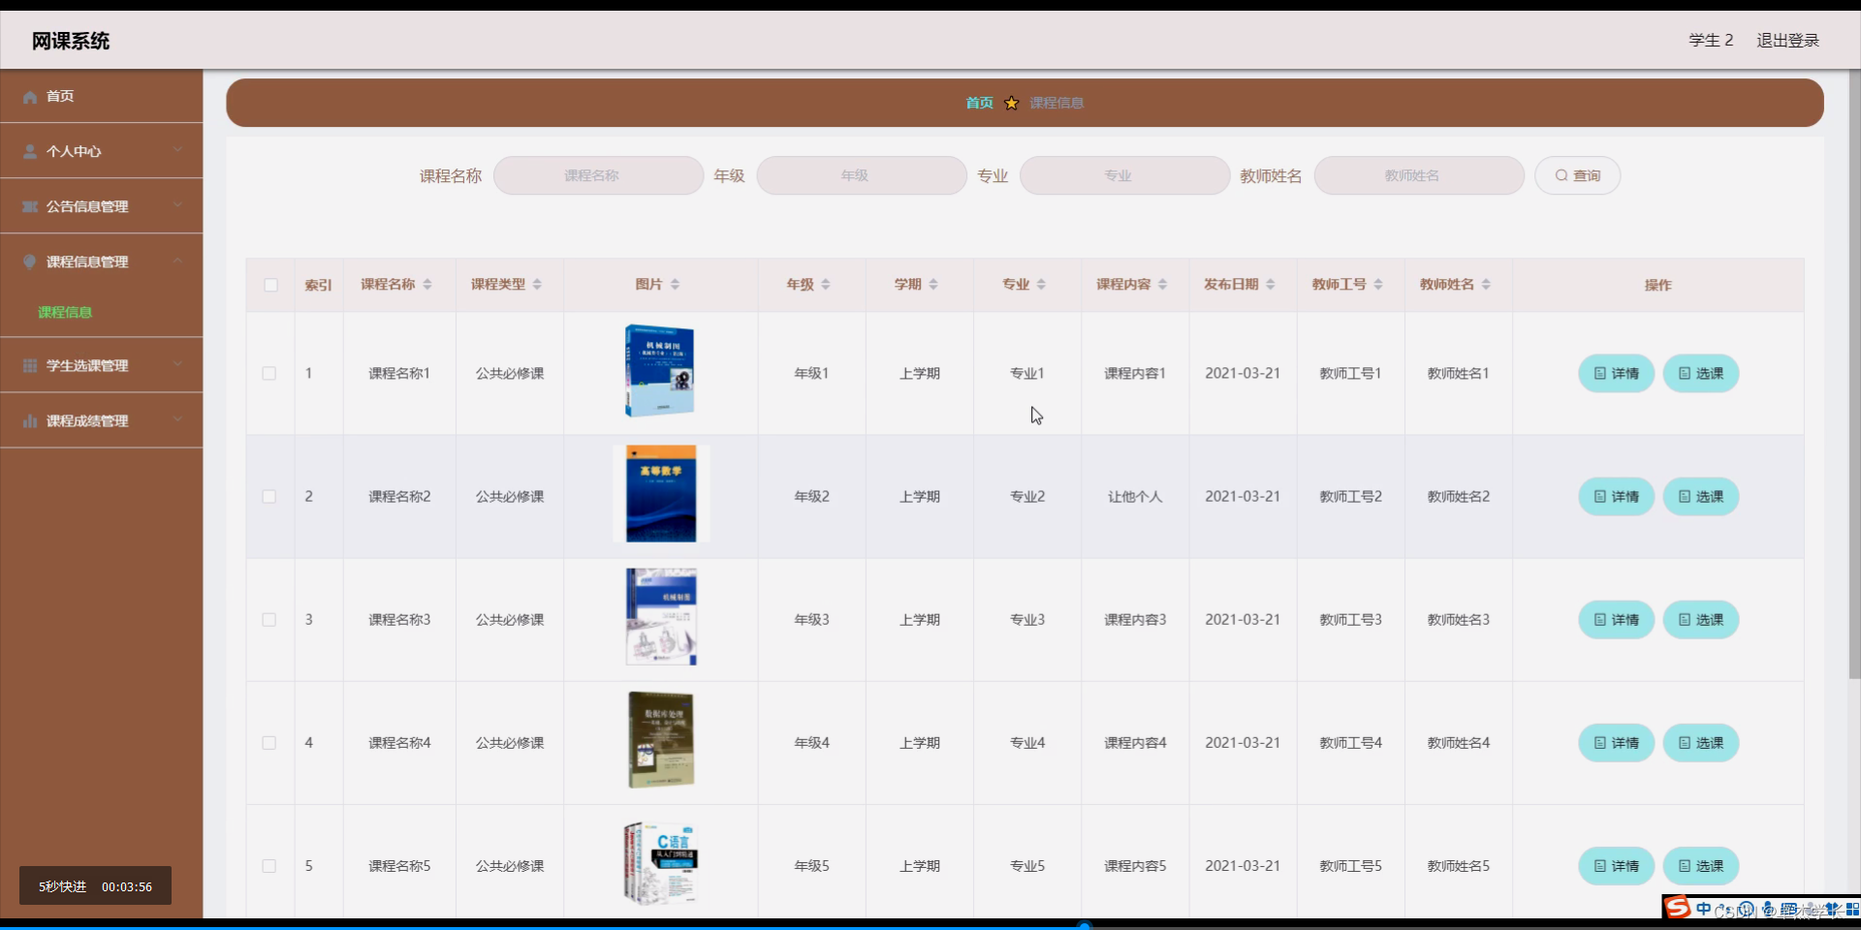
Task: Click the 高等数学 book cover thumbnail
Action: coord(661,494)
